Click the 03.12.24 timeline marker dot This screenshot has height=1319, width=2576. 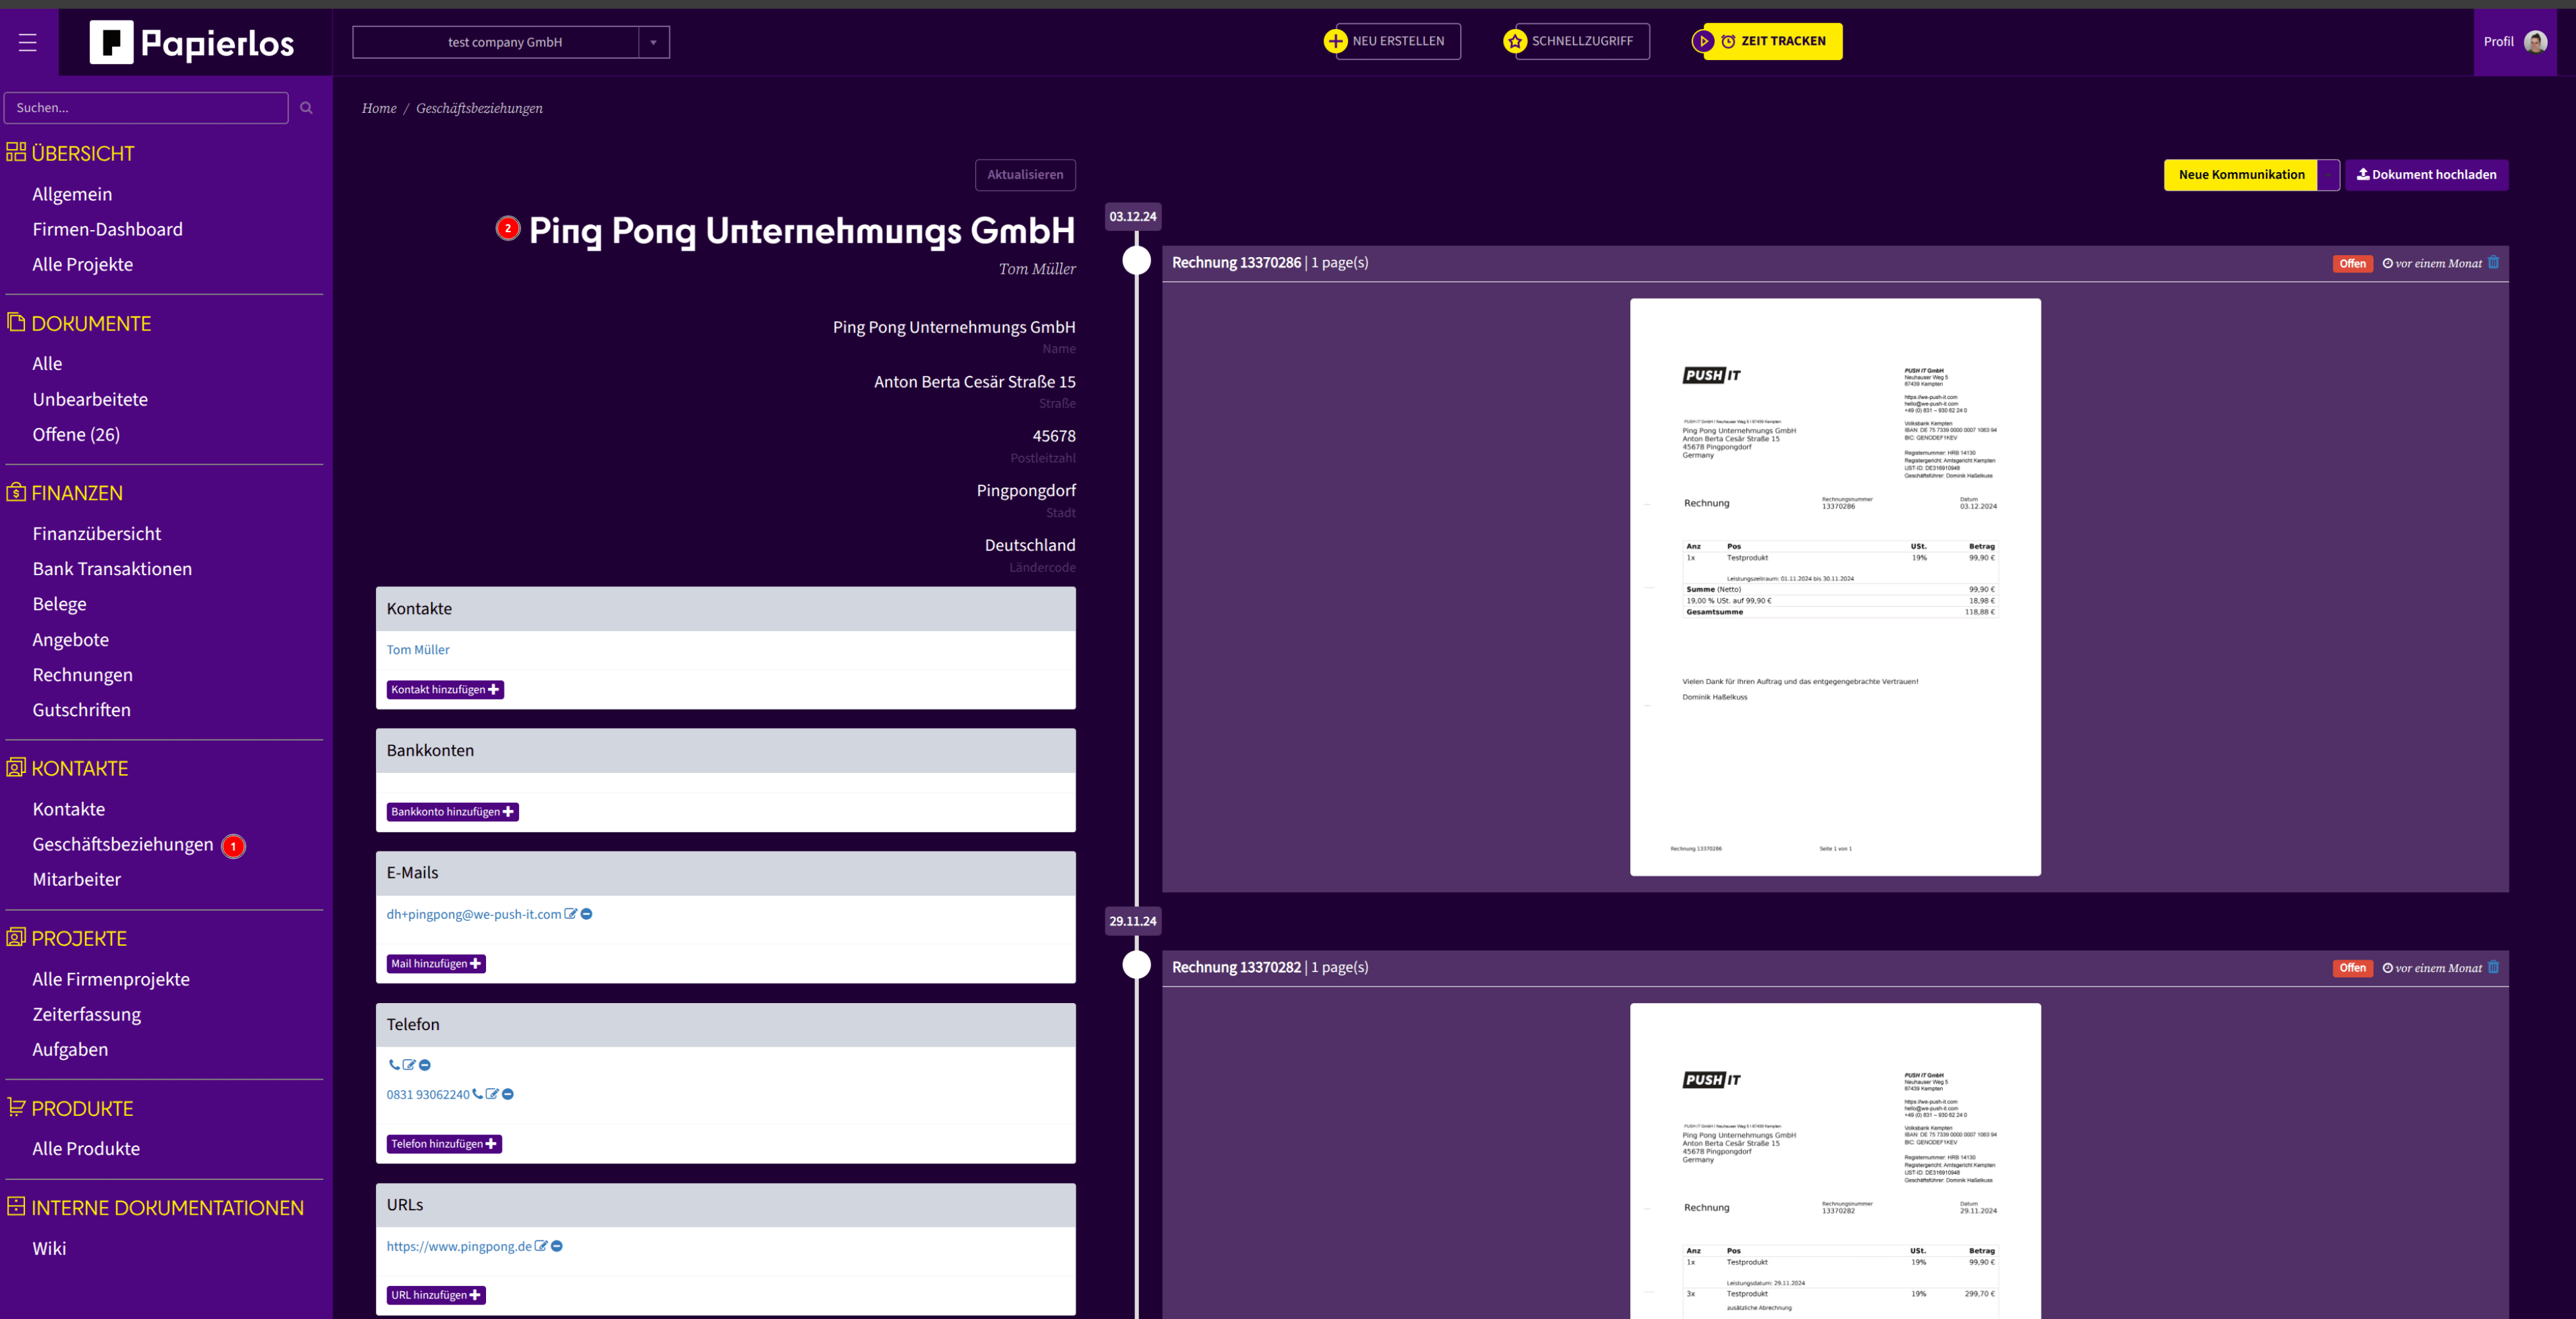(1136, 261)
